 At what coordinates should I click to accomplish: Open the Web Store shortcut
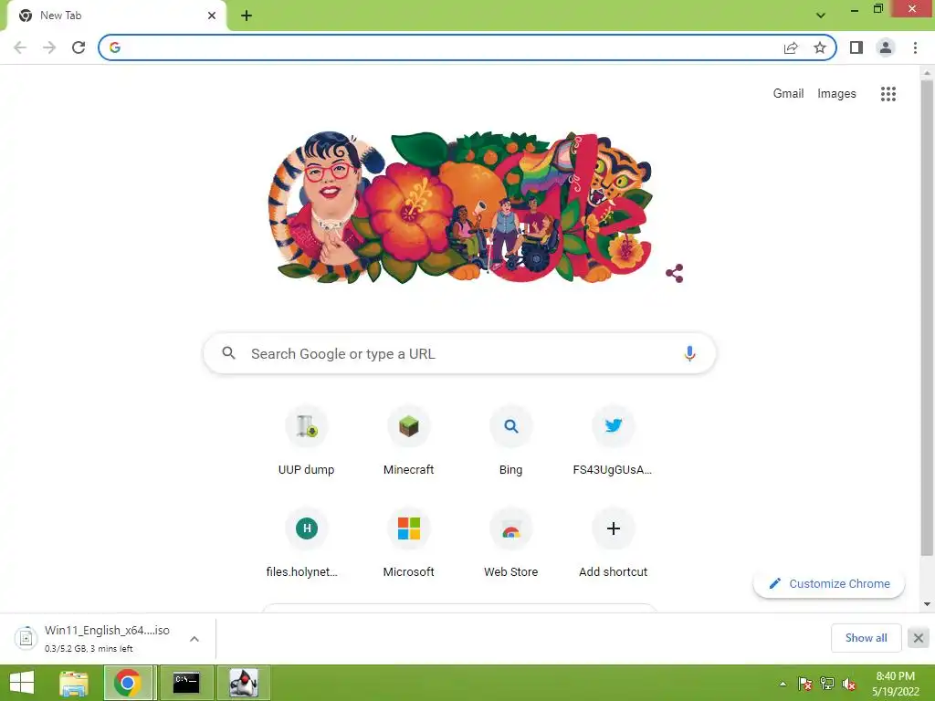(511, 542)
